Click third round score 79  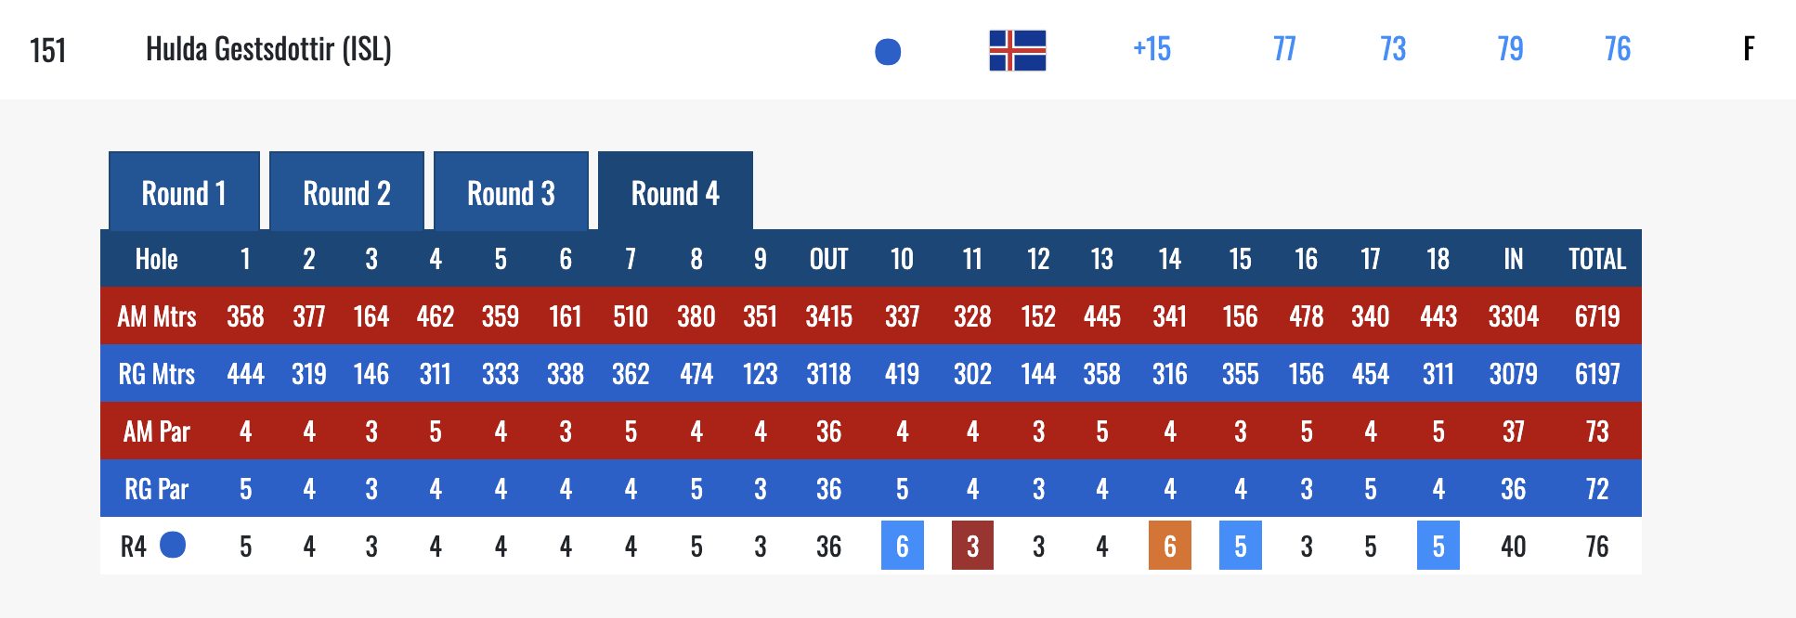pyautogui.click(x=1510, y=49)
